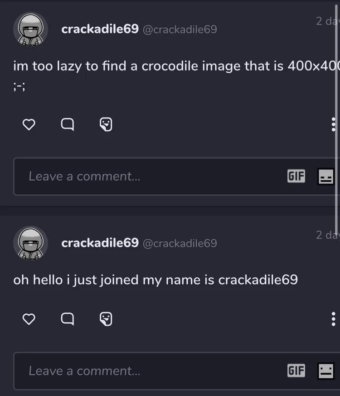Click the timestamp on the first post
The width and height of the screenshot is (340, 396).
pyautogui.click(x=327, y=21)
